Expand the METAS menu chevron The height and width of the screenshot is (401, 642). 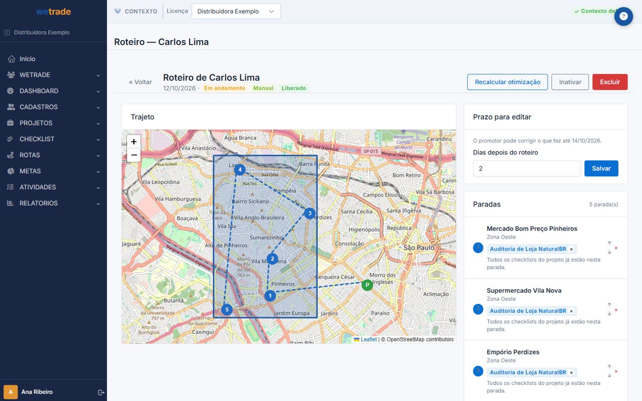click(x=98, y=172)
